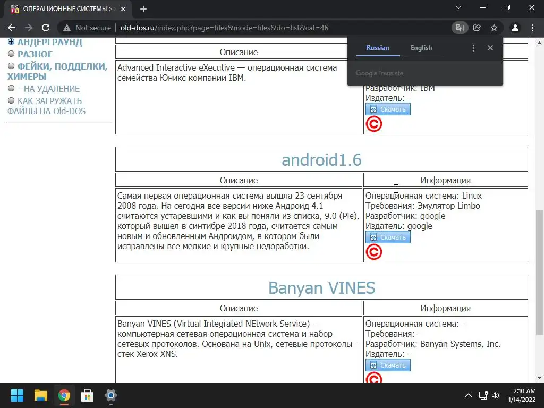Click the forward navigation arrow

pos(29,28)
